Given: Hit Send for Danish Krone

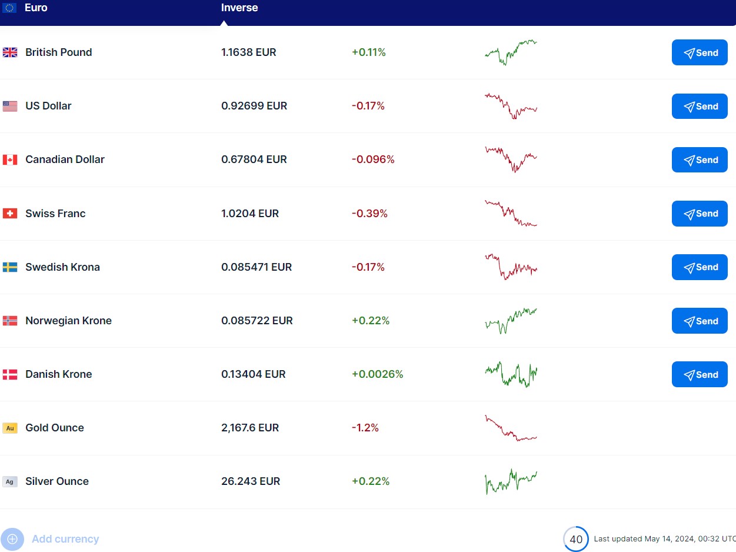Looking at the screenshot, I should pyautogui.click(x=700, y=374).
